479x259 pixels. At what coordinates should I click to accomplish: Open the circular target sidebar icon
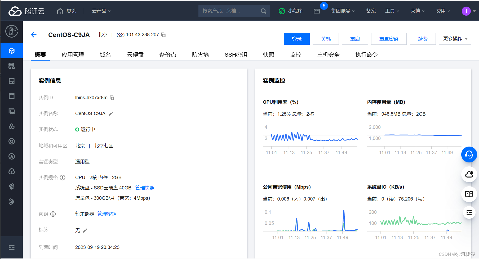[12, 141]
